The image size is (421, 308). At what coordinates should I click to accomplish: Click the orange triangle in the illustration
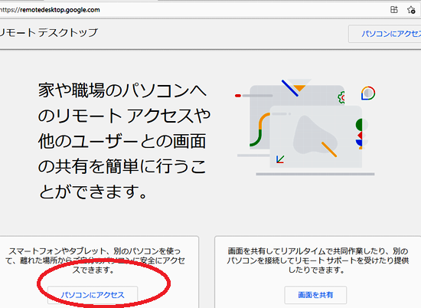299,88
